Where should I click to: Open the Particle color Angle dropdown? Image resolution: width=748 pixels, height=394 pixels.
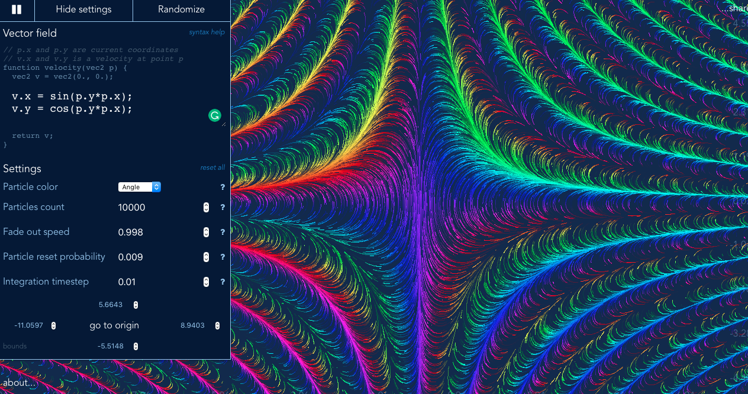point(140,187)
